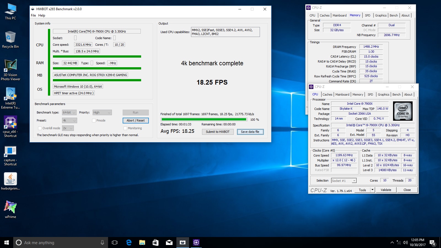
Task: Select hwbotprime Java desktop icon
Action: (x=10, y=181)
